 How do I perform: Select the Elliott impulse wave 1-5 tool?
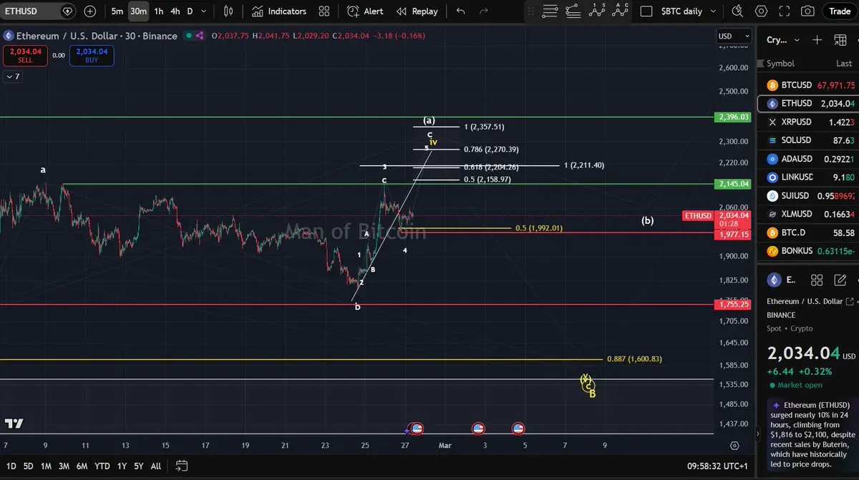click(596, 11)
